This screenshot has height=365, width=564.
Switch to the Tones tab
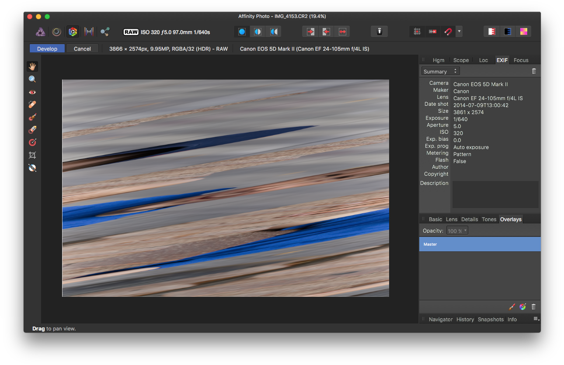click(x=489, y=219)
